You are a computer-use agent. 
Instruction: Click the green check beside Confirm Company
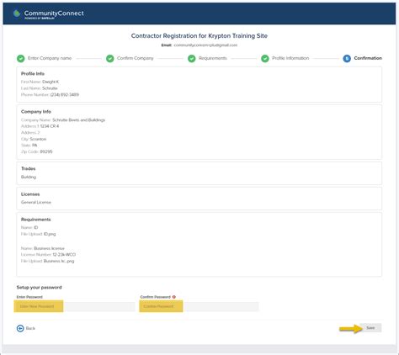110,58
